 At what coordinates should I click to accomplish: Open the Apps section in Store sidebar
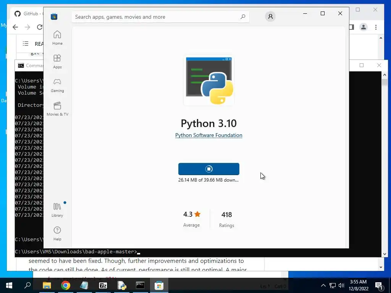[57, 61]
